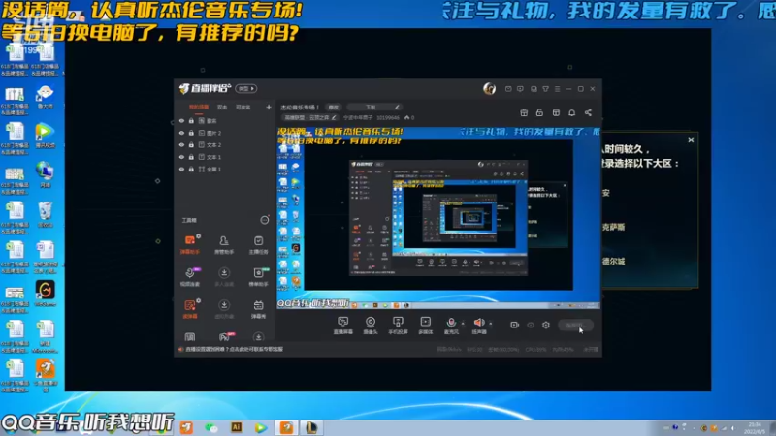Switch to the third scene tab
The width and height of the screenshot is (776, 436).
pos(243,107)
